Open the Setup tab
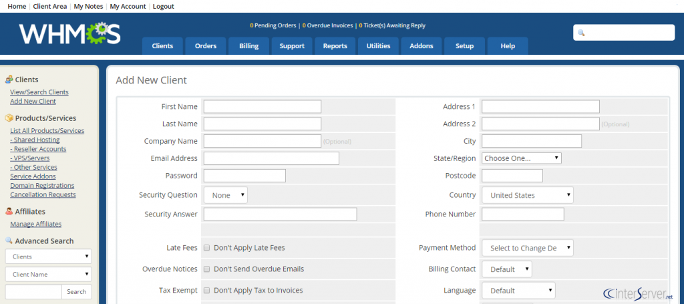This screenshot has height=304, width=684. 465,46
